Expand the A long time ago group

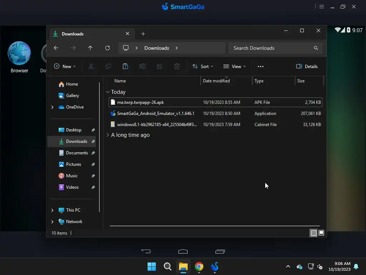108,135
